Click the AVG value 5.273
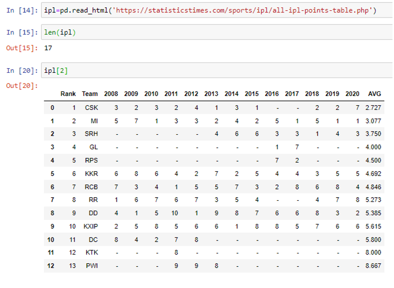 373,200
